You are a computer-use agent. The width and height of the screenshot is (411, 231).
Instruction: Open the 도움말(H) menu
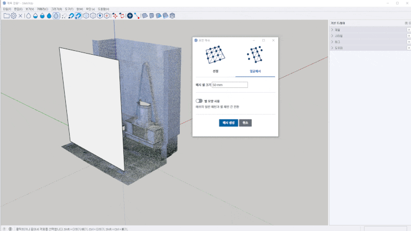point(103,9)
